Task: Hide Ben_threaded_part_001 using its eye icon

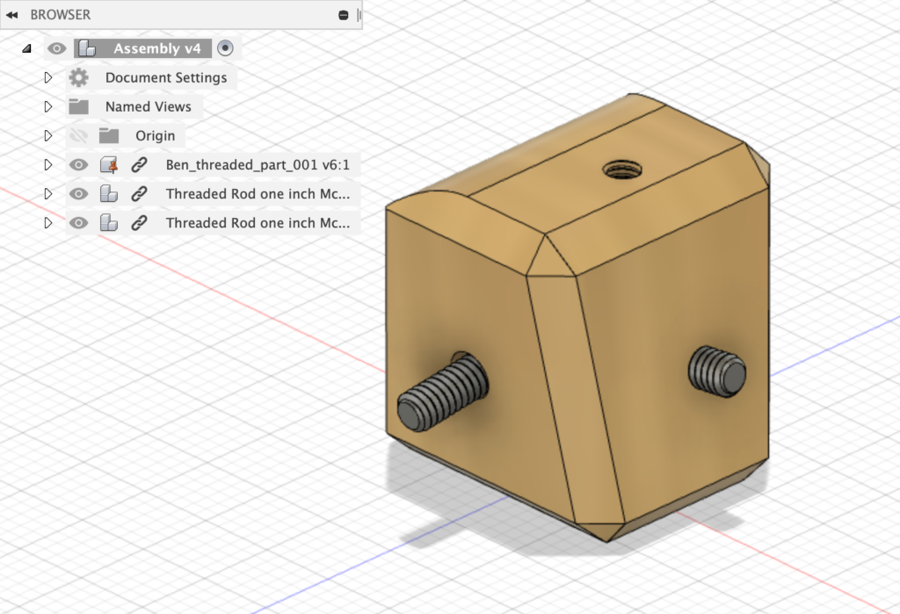Action: (x=79, y=164)
